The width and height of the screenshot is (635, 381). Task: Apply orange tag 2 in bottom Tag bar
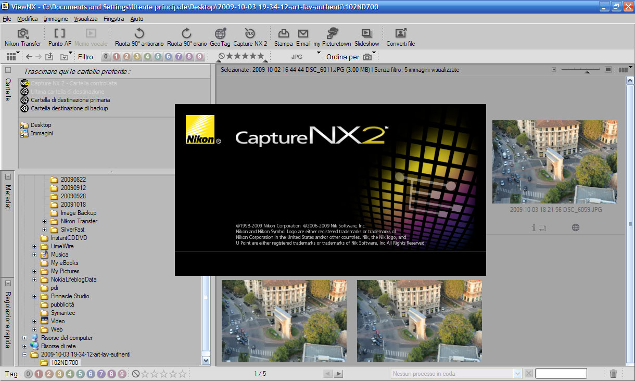pos(49,374)
